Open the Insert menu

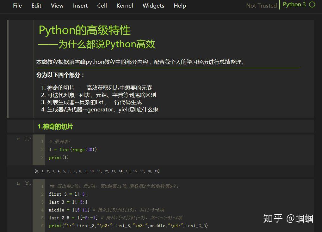80,6
